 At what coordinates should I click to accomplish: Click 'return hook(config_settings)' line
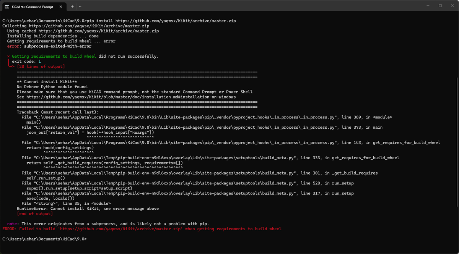click(60, 147)
